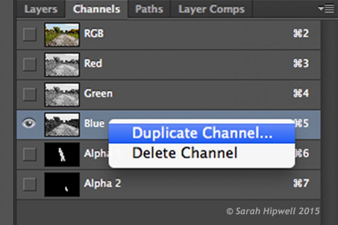The width and height of the screenshot is (338, 225).
Task: Switch to the Layers tab
Action: point(41,9)
